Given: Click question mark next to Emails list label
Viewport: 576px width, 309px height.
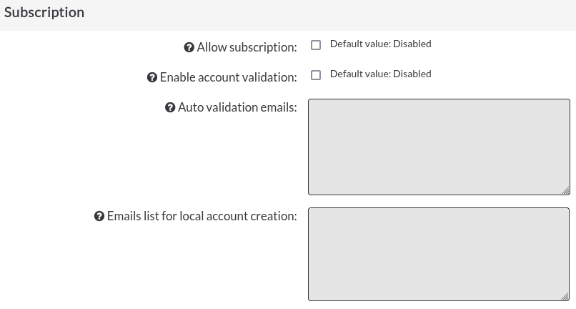Looking at the screenshot, I should (x=99, y=216).
